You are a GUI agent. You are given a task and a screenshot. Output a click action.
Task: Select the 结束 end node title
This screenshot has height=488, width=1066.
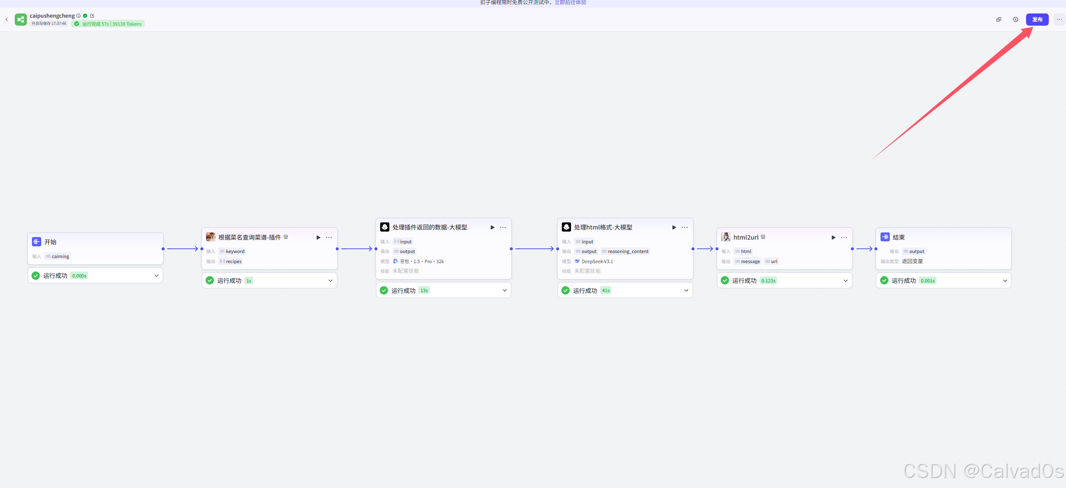pyautogui.click(x=899, y=237)
